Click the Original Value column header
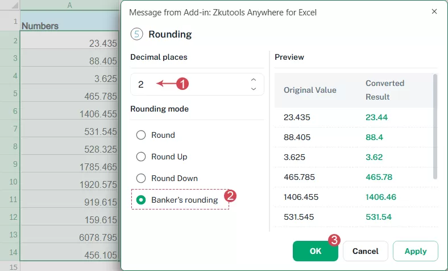Viewport: 448px width, 271px height. (310, 90)
